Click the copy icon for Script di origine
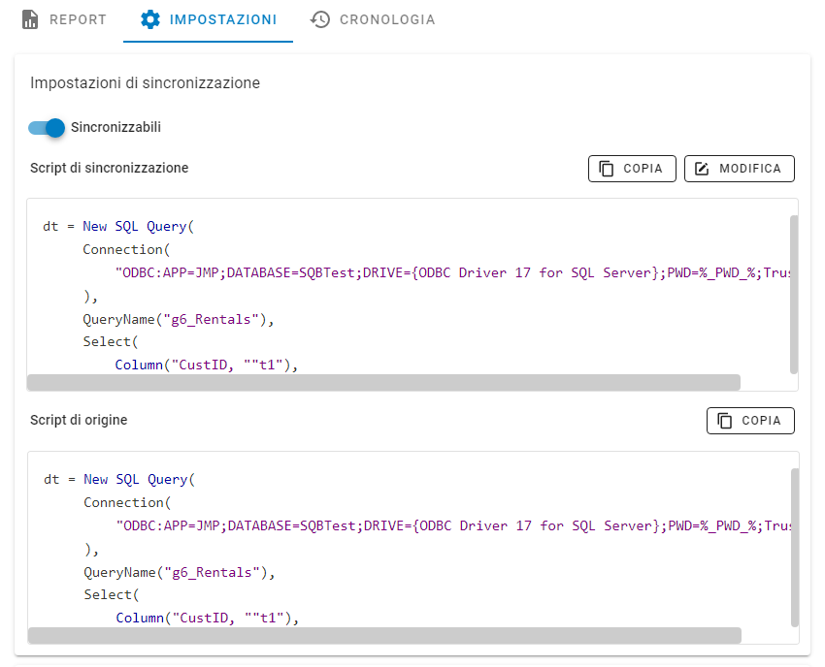The width and height of the screenshot is (825, 667). point(725,421)
